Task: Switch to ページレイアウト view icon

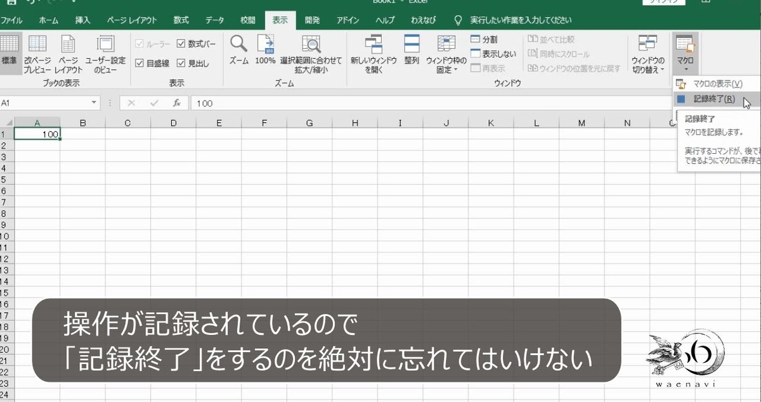Action: pyautogui.click(x=68, y=53)
